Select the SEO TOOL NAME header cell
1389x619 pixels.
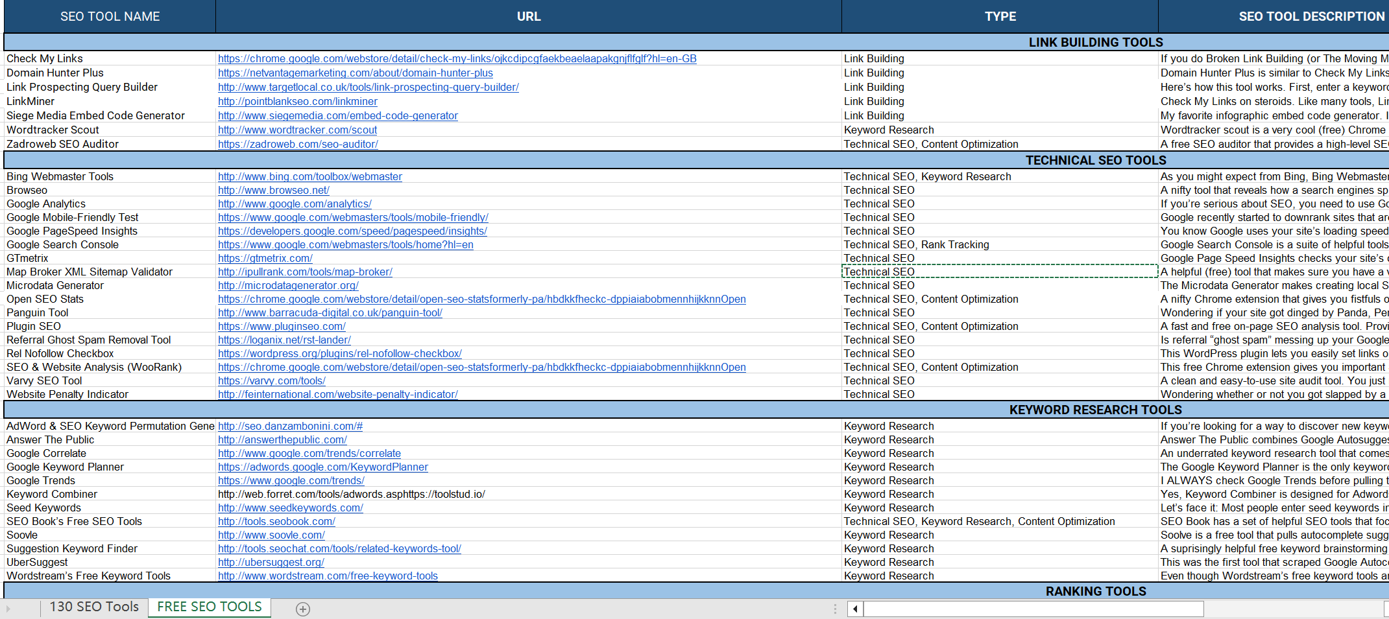click(110, 16)
